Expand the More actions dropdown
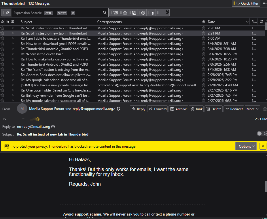Viewport: 267px width, 219px height. (x=252, y=109)
